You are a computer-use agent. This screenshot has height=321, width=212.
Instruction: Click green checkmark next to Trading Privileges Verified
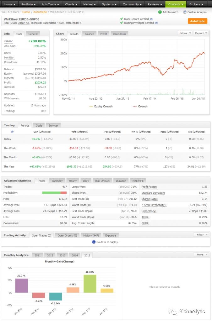coord(122,23)
